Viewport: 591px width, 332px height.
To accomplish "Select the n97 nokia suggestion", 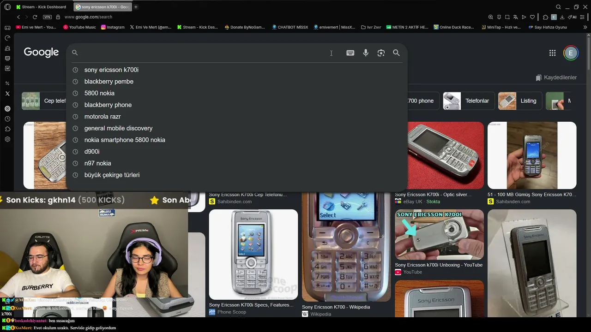I will click(236, 163).
